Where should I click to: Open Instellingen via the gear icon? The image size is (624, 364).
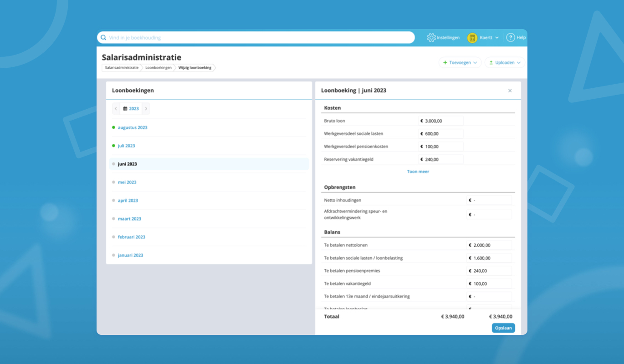pos(431,38)
